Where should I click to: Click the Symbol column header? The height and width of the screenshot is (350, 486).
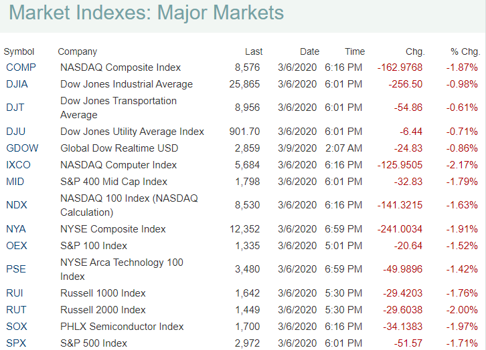click(x=19, y=51)
